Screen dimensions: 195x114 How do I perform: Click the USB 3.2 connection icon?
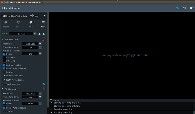coord(32,16)
